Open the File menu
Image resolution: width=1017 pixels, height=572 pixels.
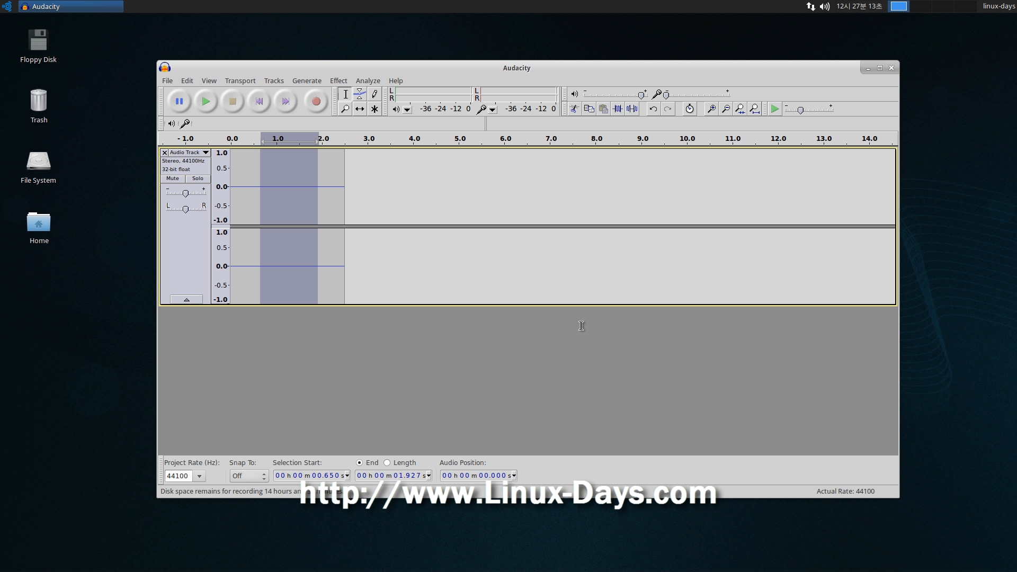(x=167, y=81)
